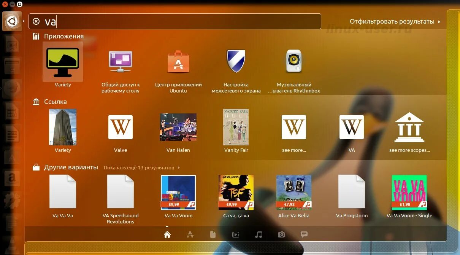Open Настройка межсетевого экрана shield icon
The width and height of the screenshot is (460, 255).
coord(236,61)
